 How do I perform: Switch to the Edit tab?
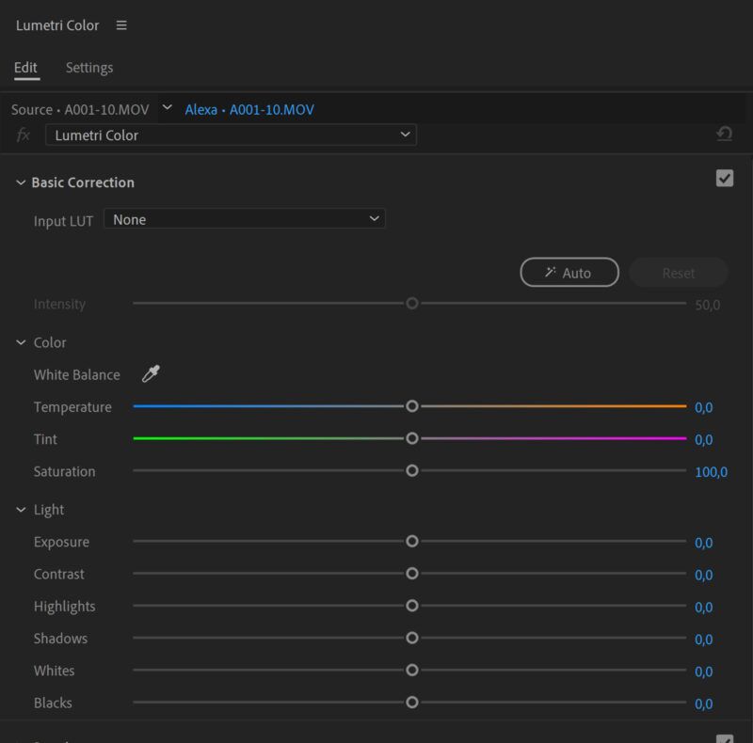click(26, 68)
